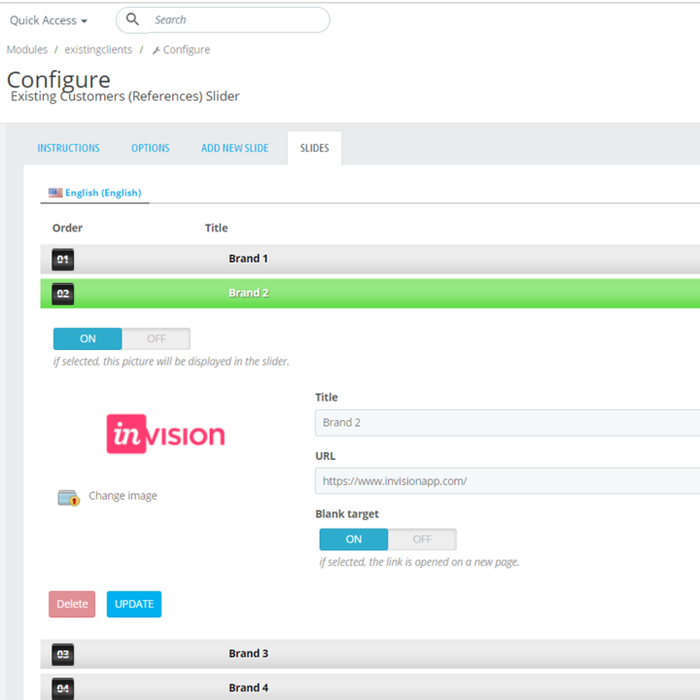Click the order 03 badge icon

click(x=62, y=654)
